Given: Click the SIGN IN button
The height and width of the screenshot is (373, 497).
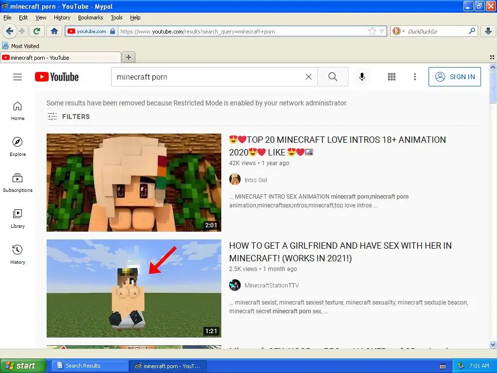Looking at the screenshot, I should click(x=454, y=77).
